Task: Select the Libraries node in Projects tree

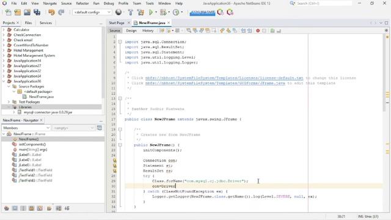Action: pos(25,107)
